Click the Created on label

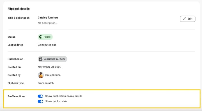pos(14,67)
